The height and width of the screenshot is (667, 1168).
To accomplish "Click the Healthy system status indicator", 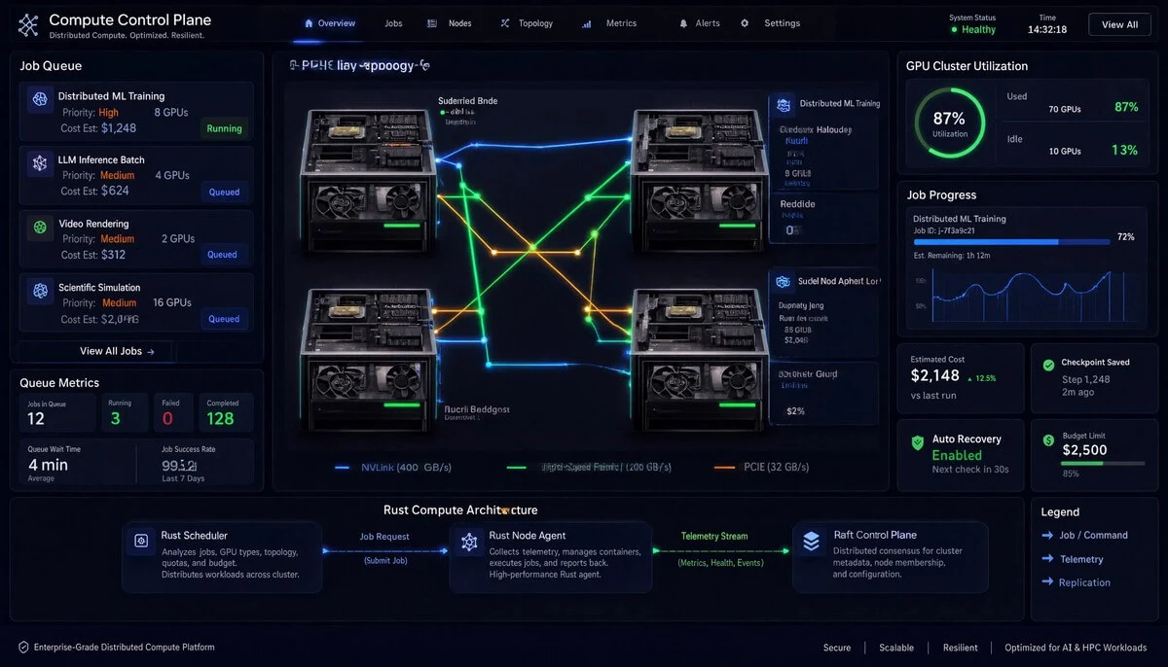I will pyautogui.click(x=973, y=29).
